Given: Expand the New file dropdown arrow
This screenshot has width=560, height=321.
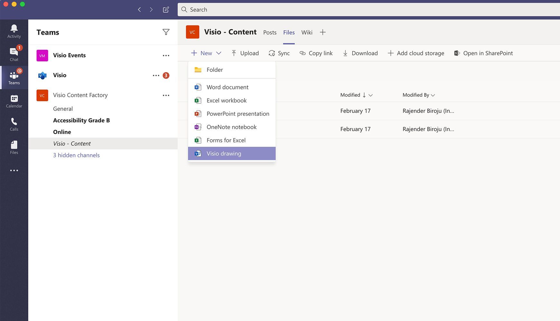Looking at the screenshot, I should click(219, 53).
